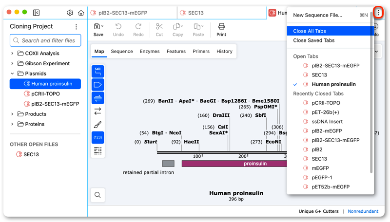Select Human proinsulin file in sidebar
The height and width of the screenshot is (222, 390).
click(45, 84)
